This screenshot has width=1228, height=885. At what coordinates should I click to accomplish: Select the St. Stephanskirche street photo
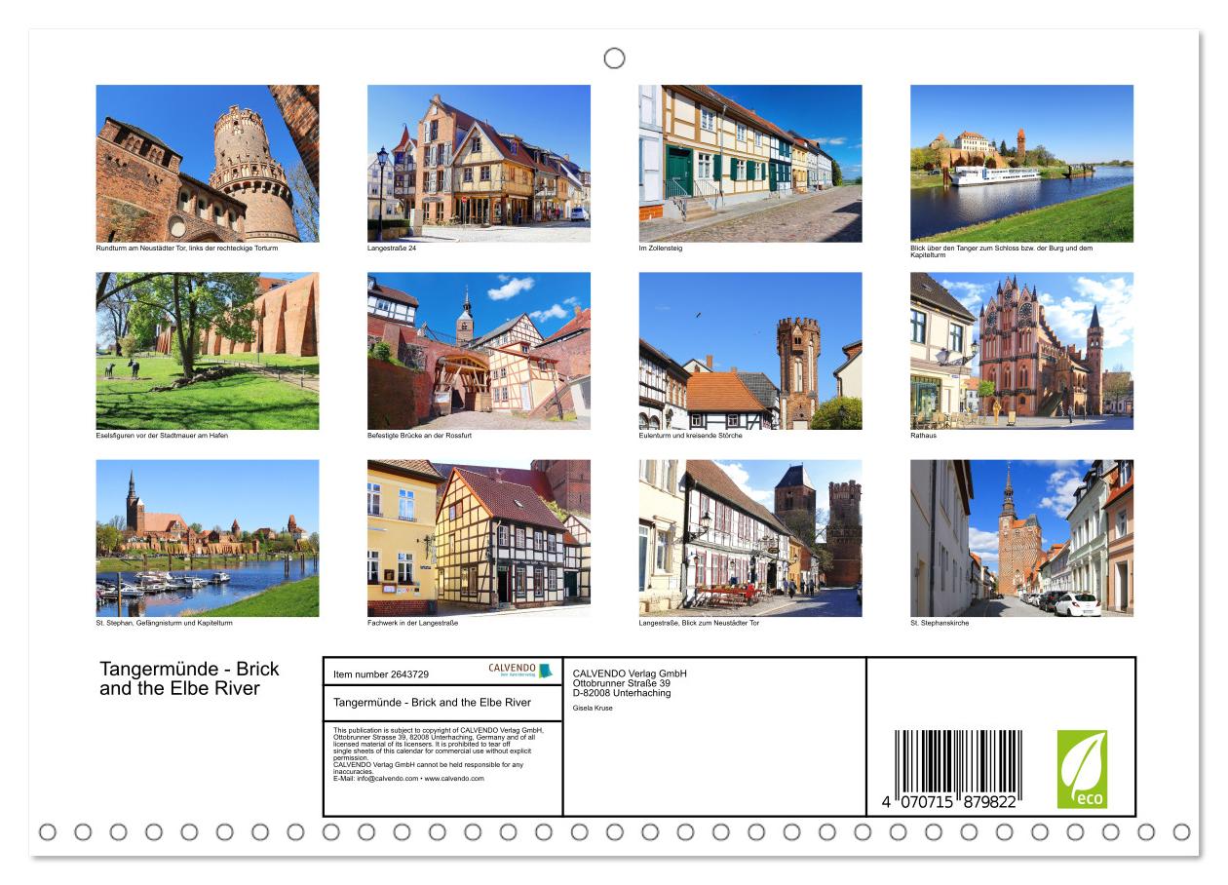[x=1022, y=538]
